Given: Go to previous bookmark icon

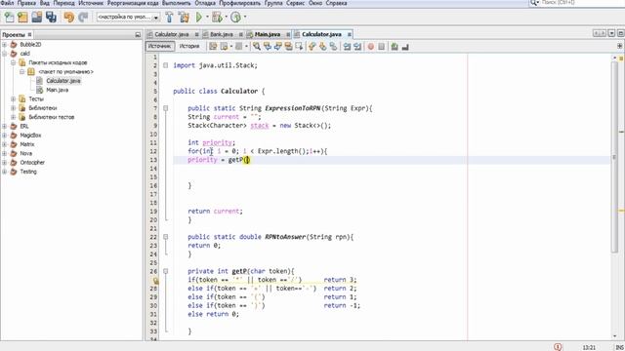Looking at the screenshot, I should pos(312,47).
